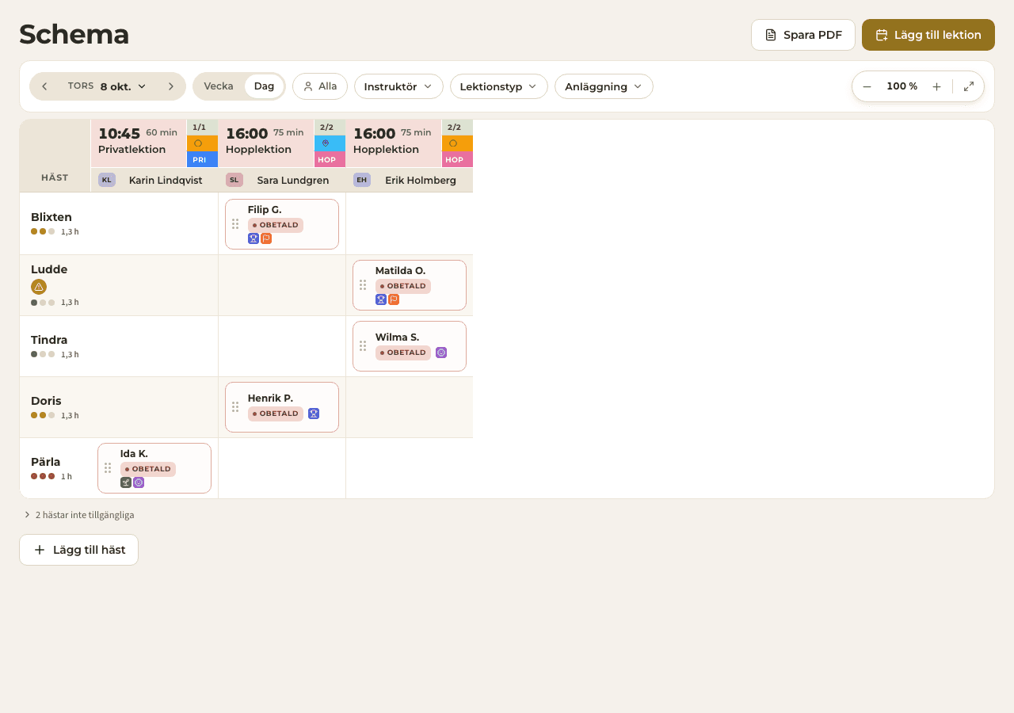Click the orange swatch in Erik Holmberg's lesson header
Image resolution: width=1014 pixels, height=713 pixels.
pos(457,143)
